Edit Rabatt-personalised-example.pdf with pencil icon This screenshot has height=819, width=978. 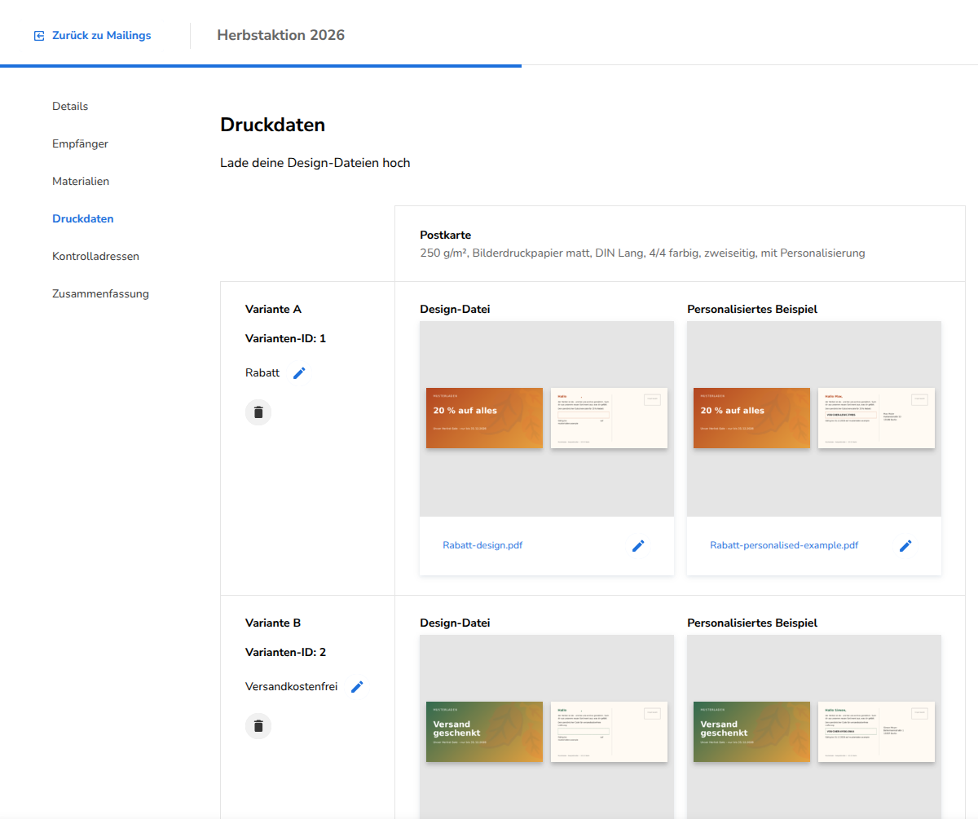pos(905,546)
